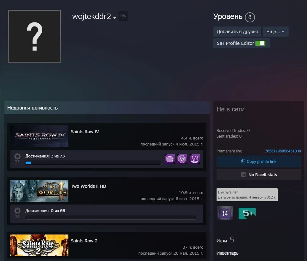Open the Saints Row IV game banner

[x=39, y=136]
